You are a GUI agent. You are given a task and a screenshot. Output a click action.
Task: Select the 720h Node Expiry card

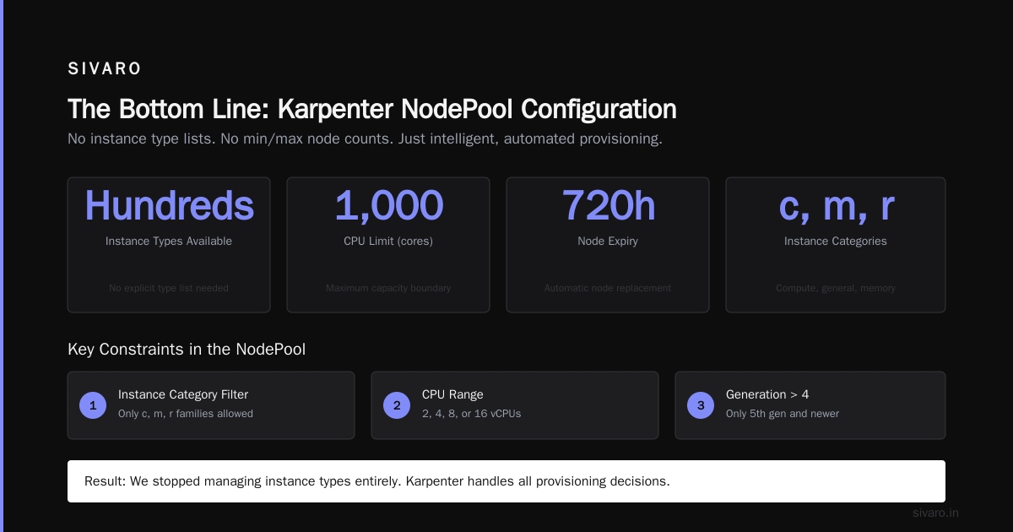608,245
